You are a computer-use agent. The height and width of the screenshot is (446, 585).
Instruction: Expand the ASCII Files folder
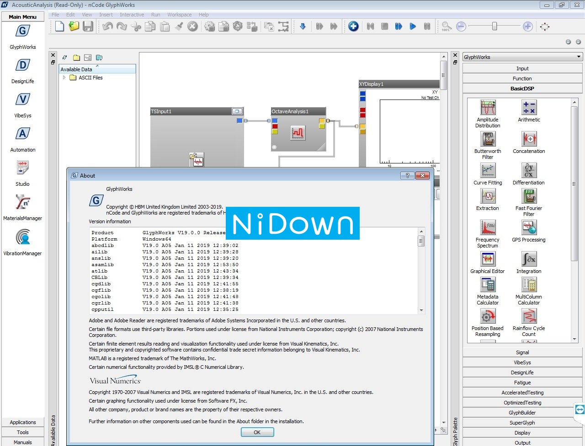64,78
